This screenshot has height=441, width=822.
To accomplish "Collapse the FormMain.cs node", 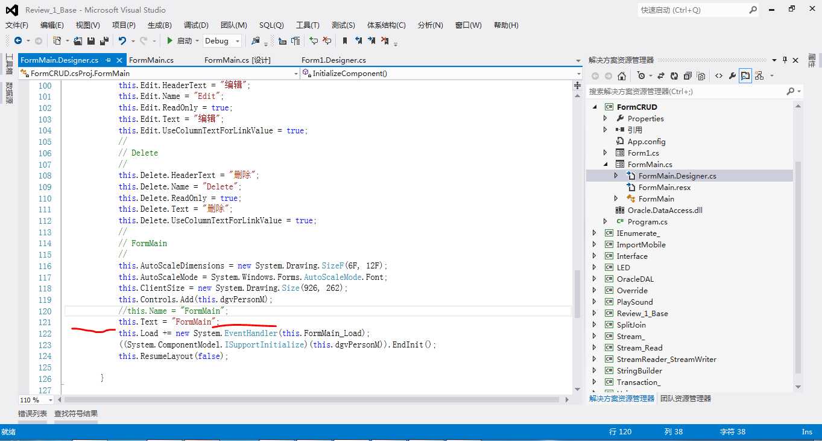I will (x=605, y=164).
